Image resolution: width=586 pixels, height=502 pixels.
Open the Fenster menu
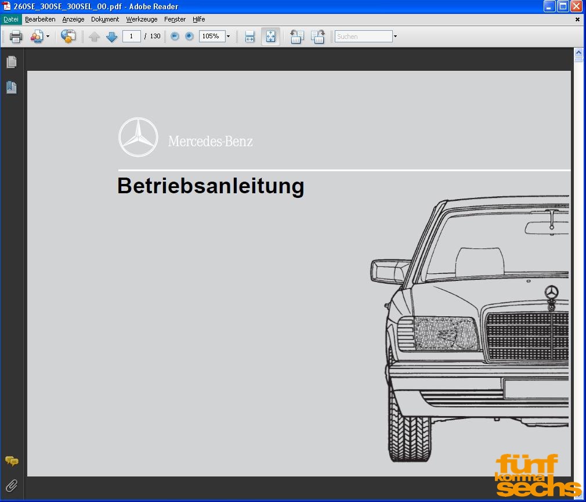[x=175, y=19]
